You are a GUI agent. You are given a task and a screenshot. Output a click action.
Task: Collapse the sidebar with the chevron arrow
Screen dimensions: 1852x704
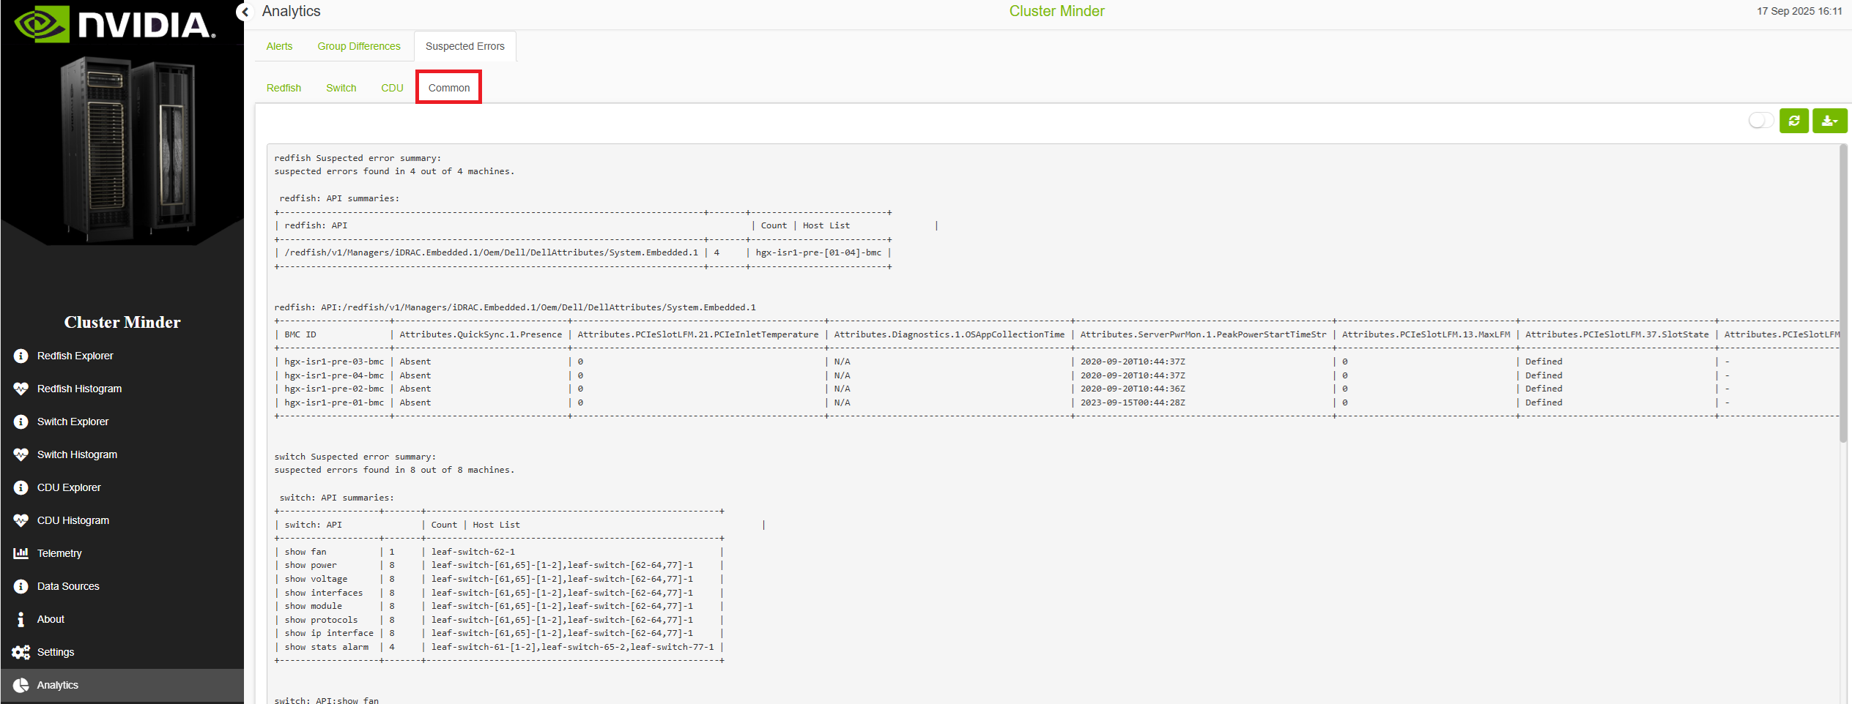tap(245, 12)
